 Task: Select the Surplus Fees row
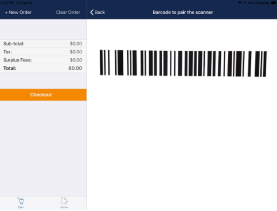(x=43, y=60)
